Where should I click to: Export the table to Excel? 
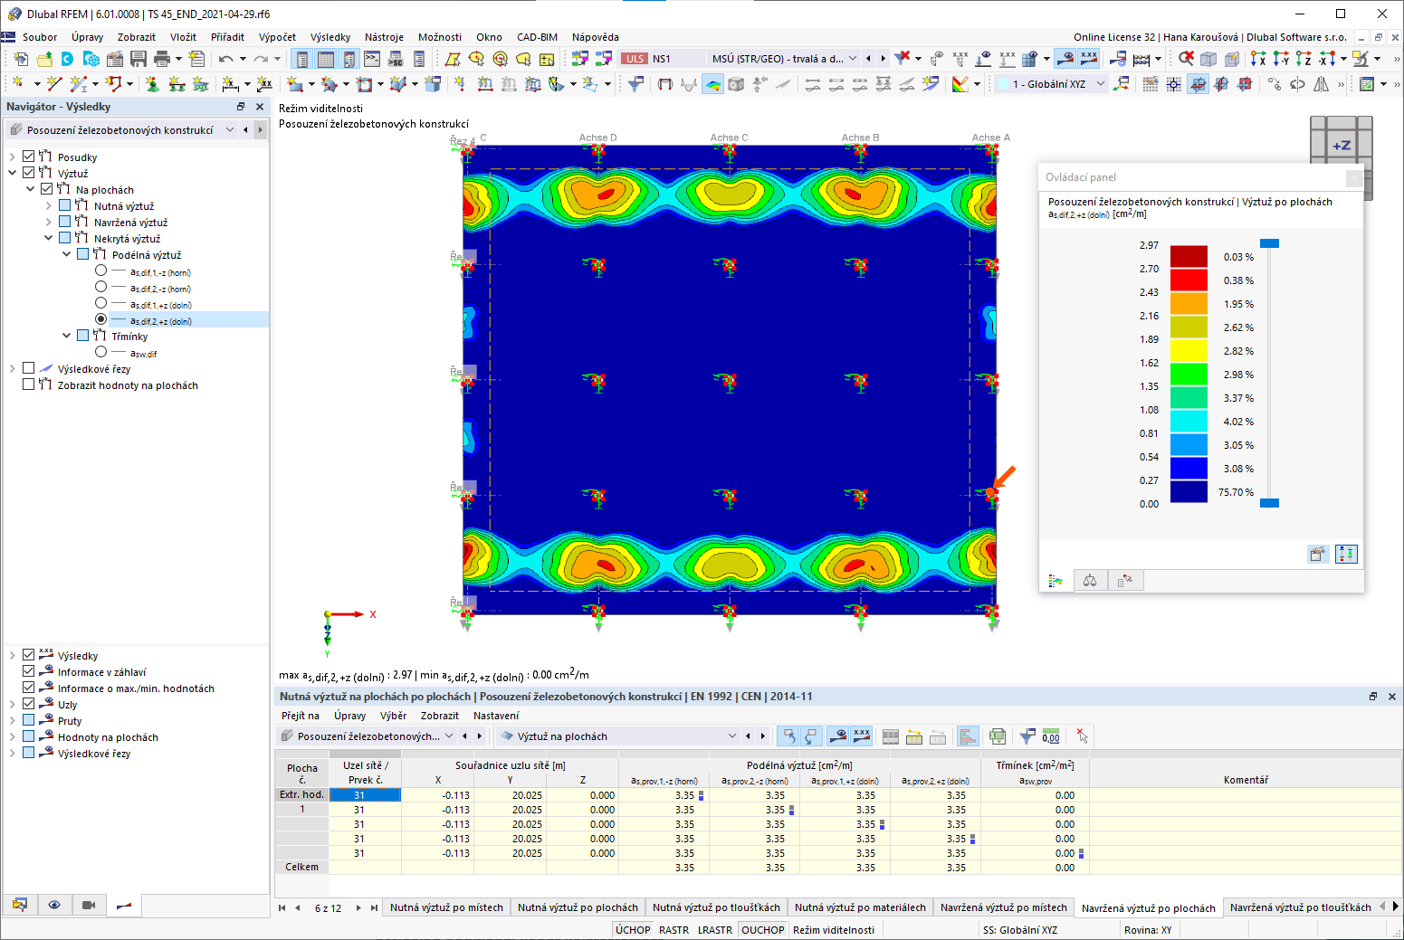(998, 736)
